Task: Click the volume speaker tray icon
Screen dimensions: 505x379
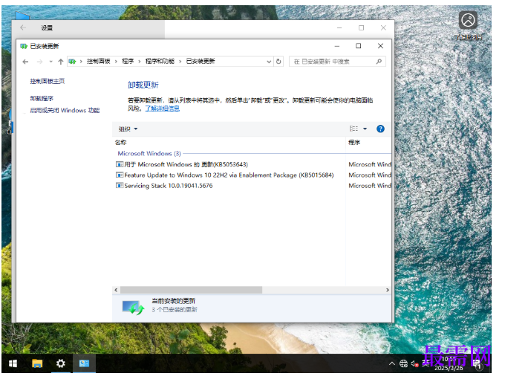Action: (x=415, y=364)
